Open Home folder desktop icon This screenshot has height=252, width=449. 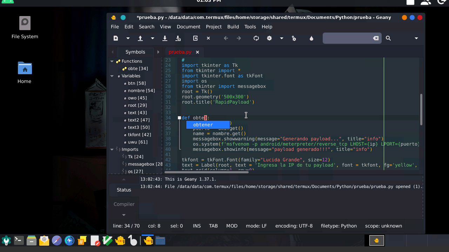coord(25,72)
